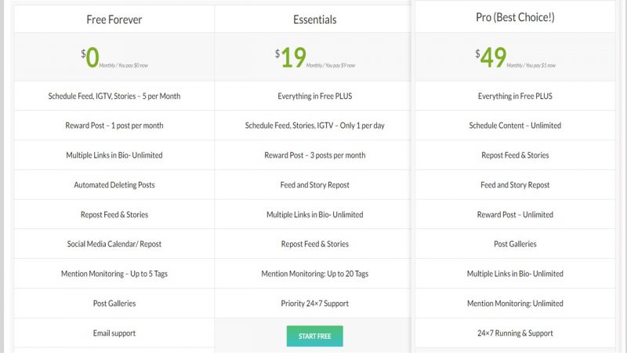Click the $19 monthly price
Viewport: 627px width, 353px height.
tap(315, 57)
